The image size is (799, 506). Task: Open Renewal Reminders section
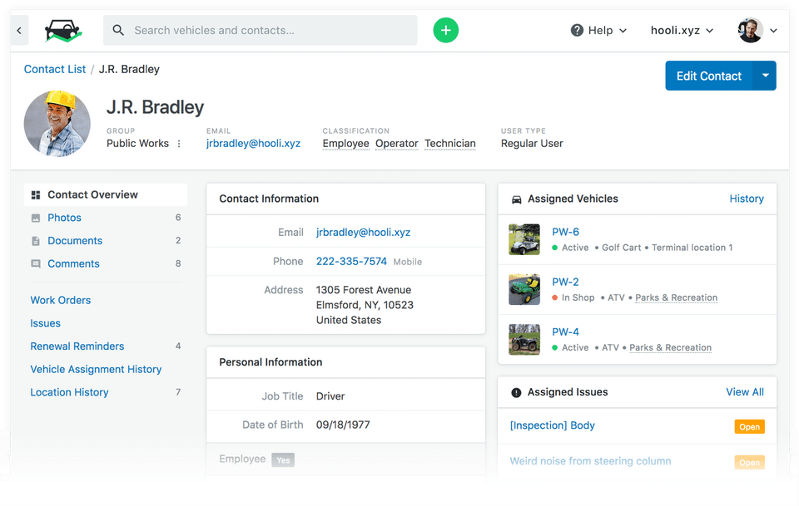pyautogui.click(x=77, y=346)
